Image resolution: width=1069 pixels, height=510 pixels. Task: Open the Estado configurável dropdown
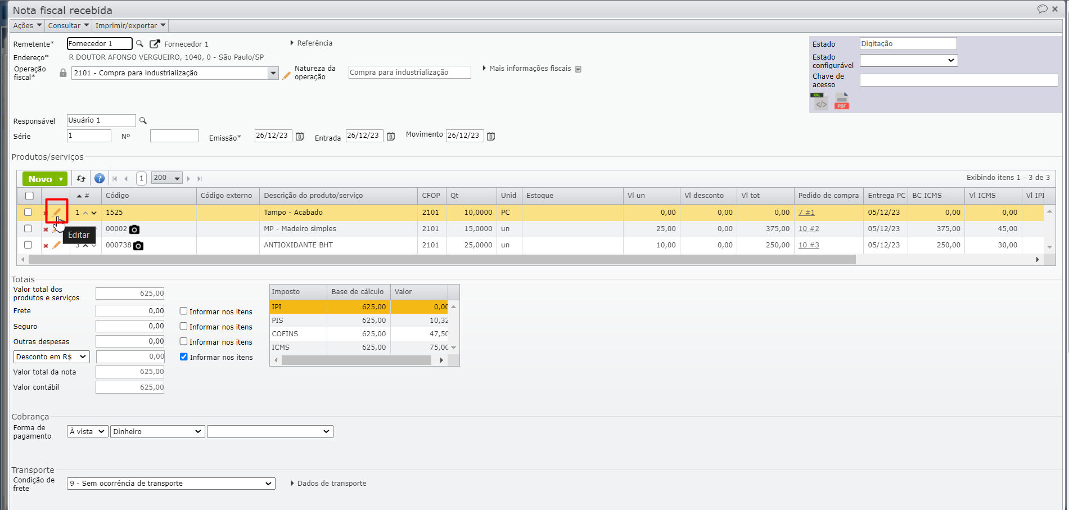(908, 60)
